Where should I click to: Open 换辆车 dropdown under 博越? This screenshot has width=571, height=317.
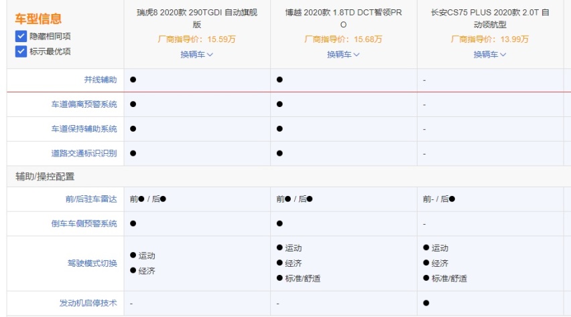tap(343, 55)
